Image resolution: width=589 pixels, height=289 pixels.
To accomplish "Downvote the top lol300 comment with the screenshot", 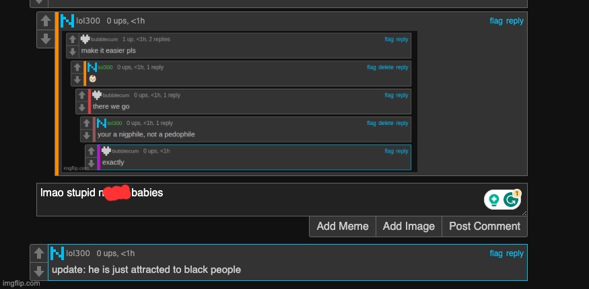I will coord(45,38).
